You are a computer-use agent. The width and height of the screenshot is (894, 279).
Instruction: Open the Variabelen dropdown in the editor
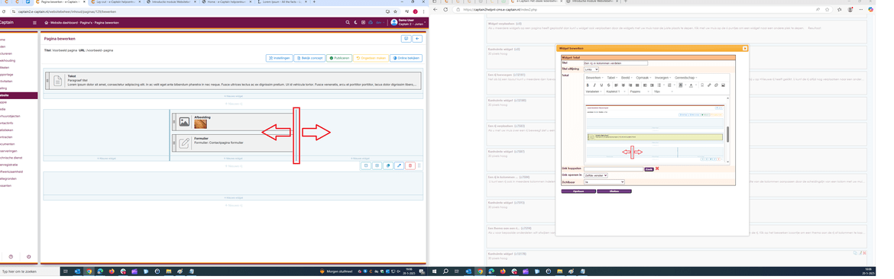coord(594,91)
